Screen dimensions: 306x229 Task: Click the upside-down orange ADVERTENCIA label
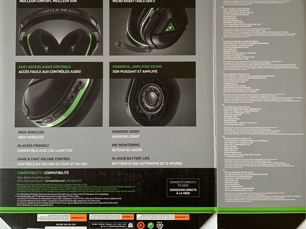pos(182,217)
